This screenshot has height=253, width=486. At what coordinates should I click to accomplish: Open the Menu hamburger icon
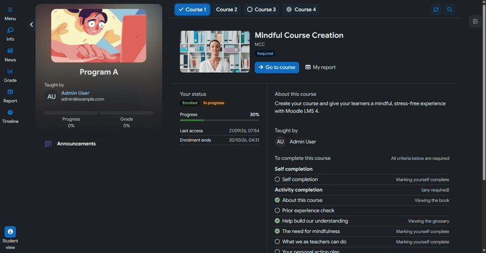point(10,10)
